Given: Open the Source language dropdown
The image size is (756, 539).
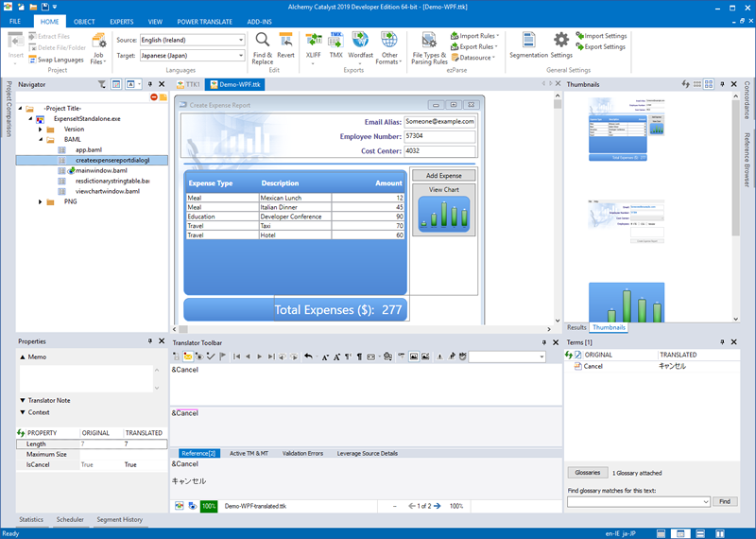Looking at the screenshot, I should click(x=241, y=40).
